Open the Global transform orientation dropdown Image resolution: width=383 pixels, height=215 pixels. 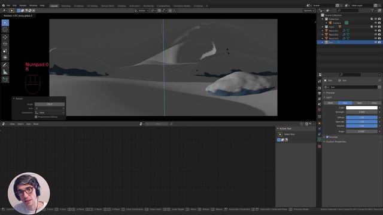pos(142,11)
